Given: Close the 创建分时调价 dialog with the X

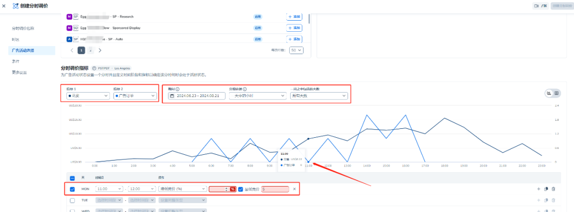Looking at the screenshot, I should (x=4, y=6).
